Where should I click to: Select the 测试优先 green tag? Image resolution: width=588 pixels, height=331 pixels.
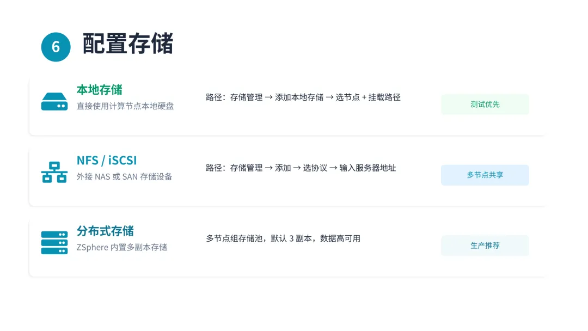point(485,104)
